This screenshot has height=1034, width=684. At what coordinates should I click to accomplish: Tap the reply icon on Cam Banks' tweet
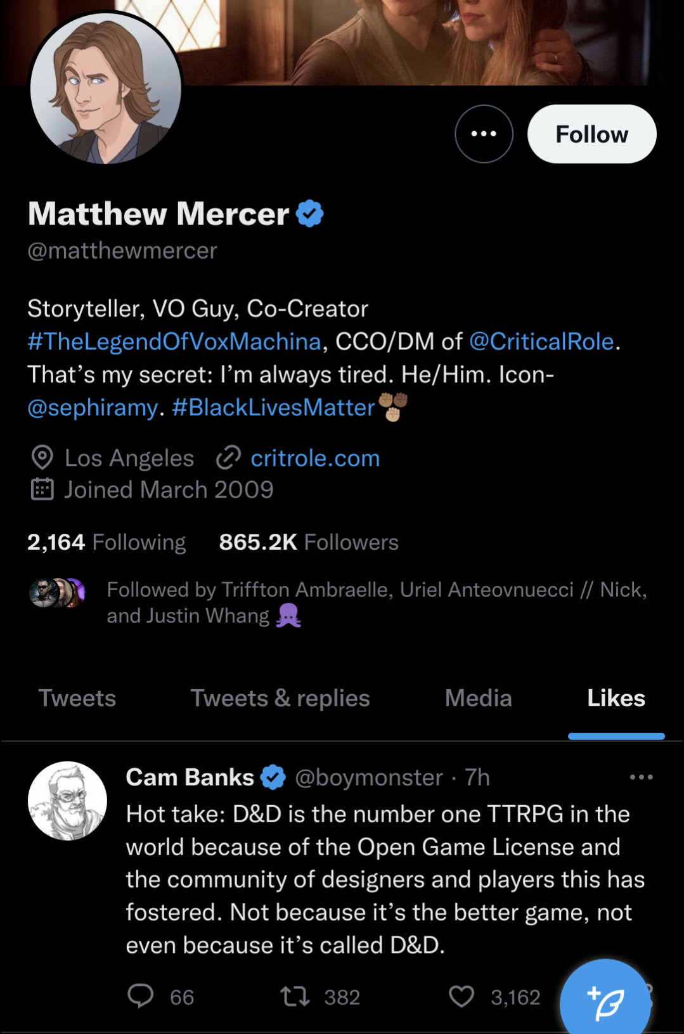pos(141,996)
